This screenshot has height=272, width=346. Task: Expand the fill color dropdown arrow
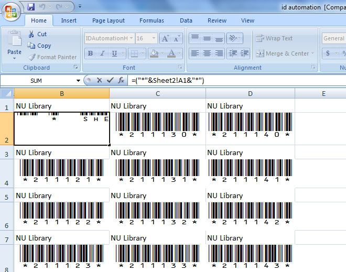tap(162, 53)
